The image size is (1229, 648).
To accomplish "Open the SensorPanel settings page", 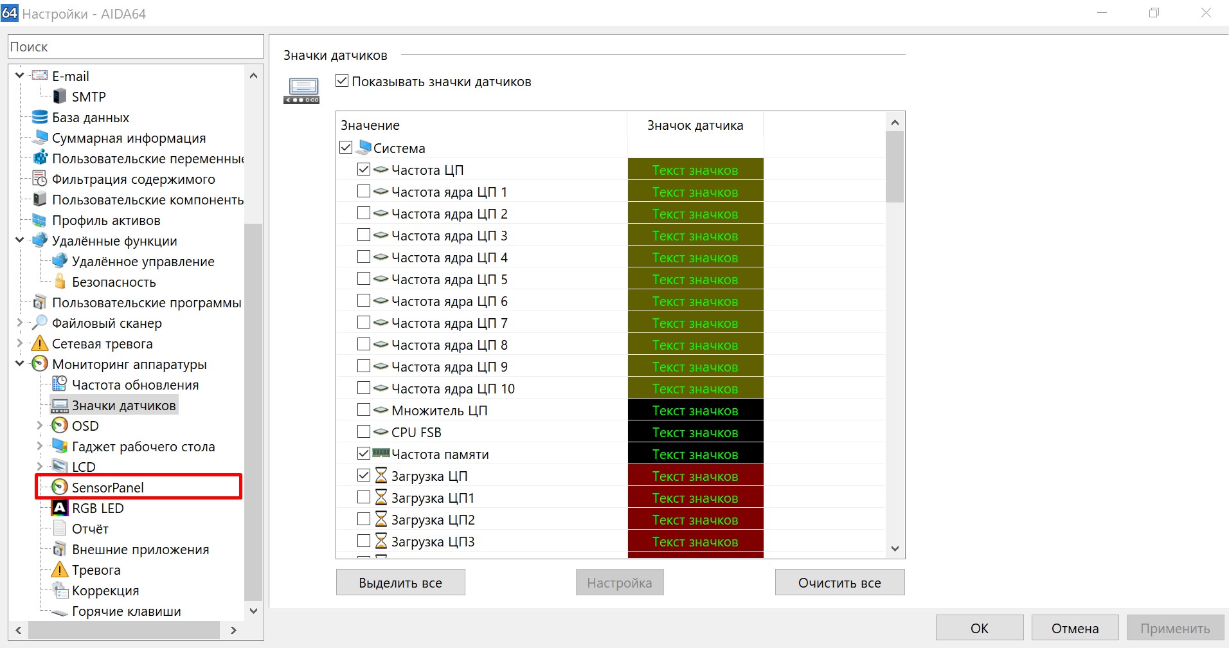I will [107, 487].
